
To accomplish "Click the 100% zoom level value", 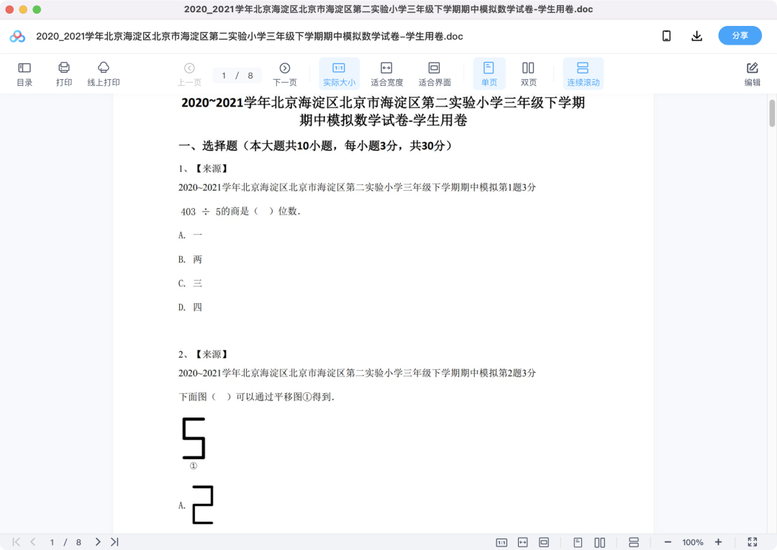I will coord(693,543).
